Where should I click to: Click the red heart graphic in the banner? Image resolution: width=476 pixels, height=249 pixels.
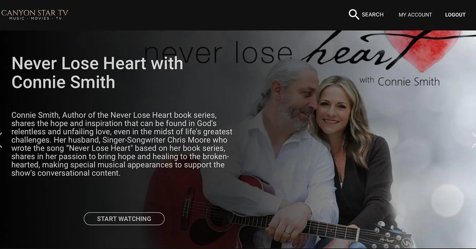coord(423,50)
